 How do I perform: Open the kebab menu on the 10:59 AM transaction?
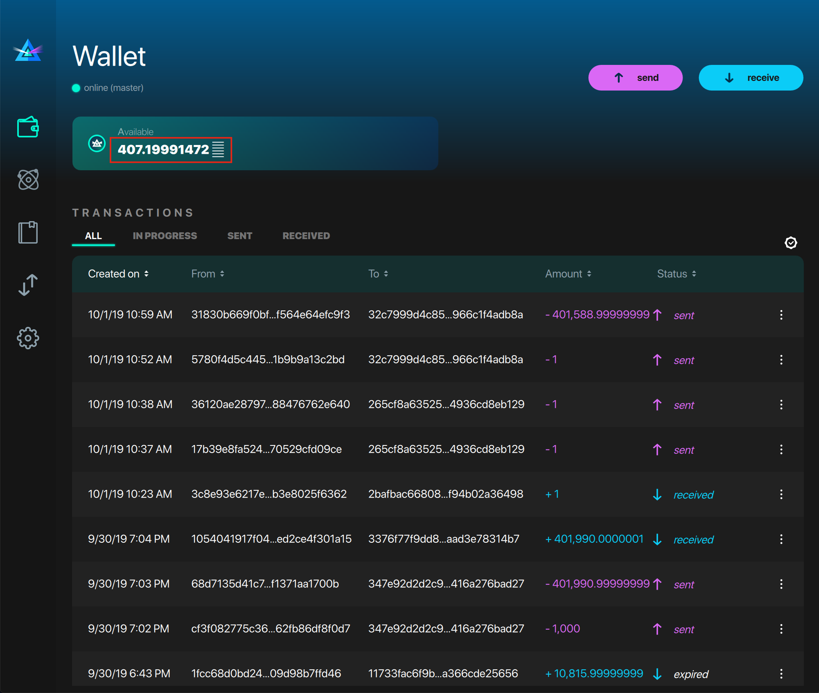[781, 315]
